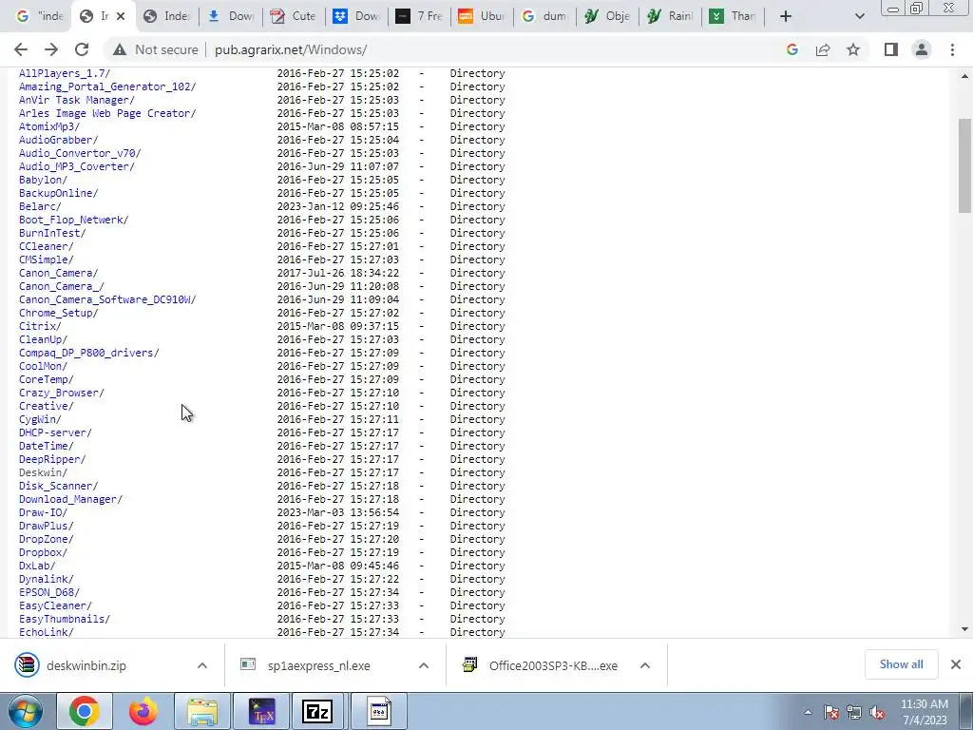The height and width of the screenshot is (730, 973).
Task: Click the muted volume tray icon
Action: 877,712
